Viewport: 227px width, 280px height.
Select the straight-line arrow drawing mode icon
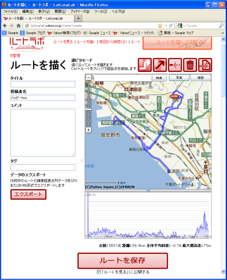160,65
